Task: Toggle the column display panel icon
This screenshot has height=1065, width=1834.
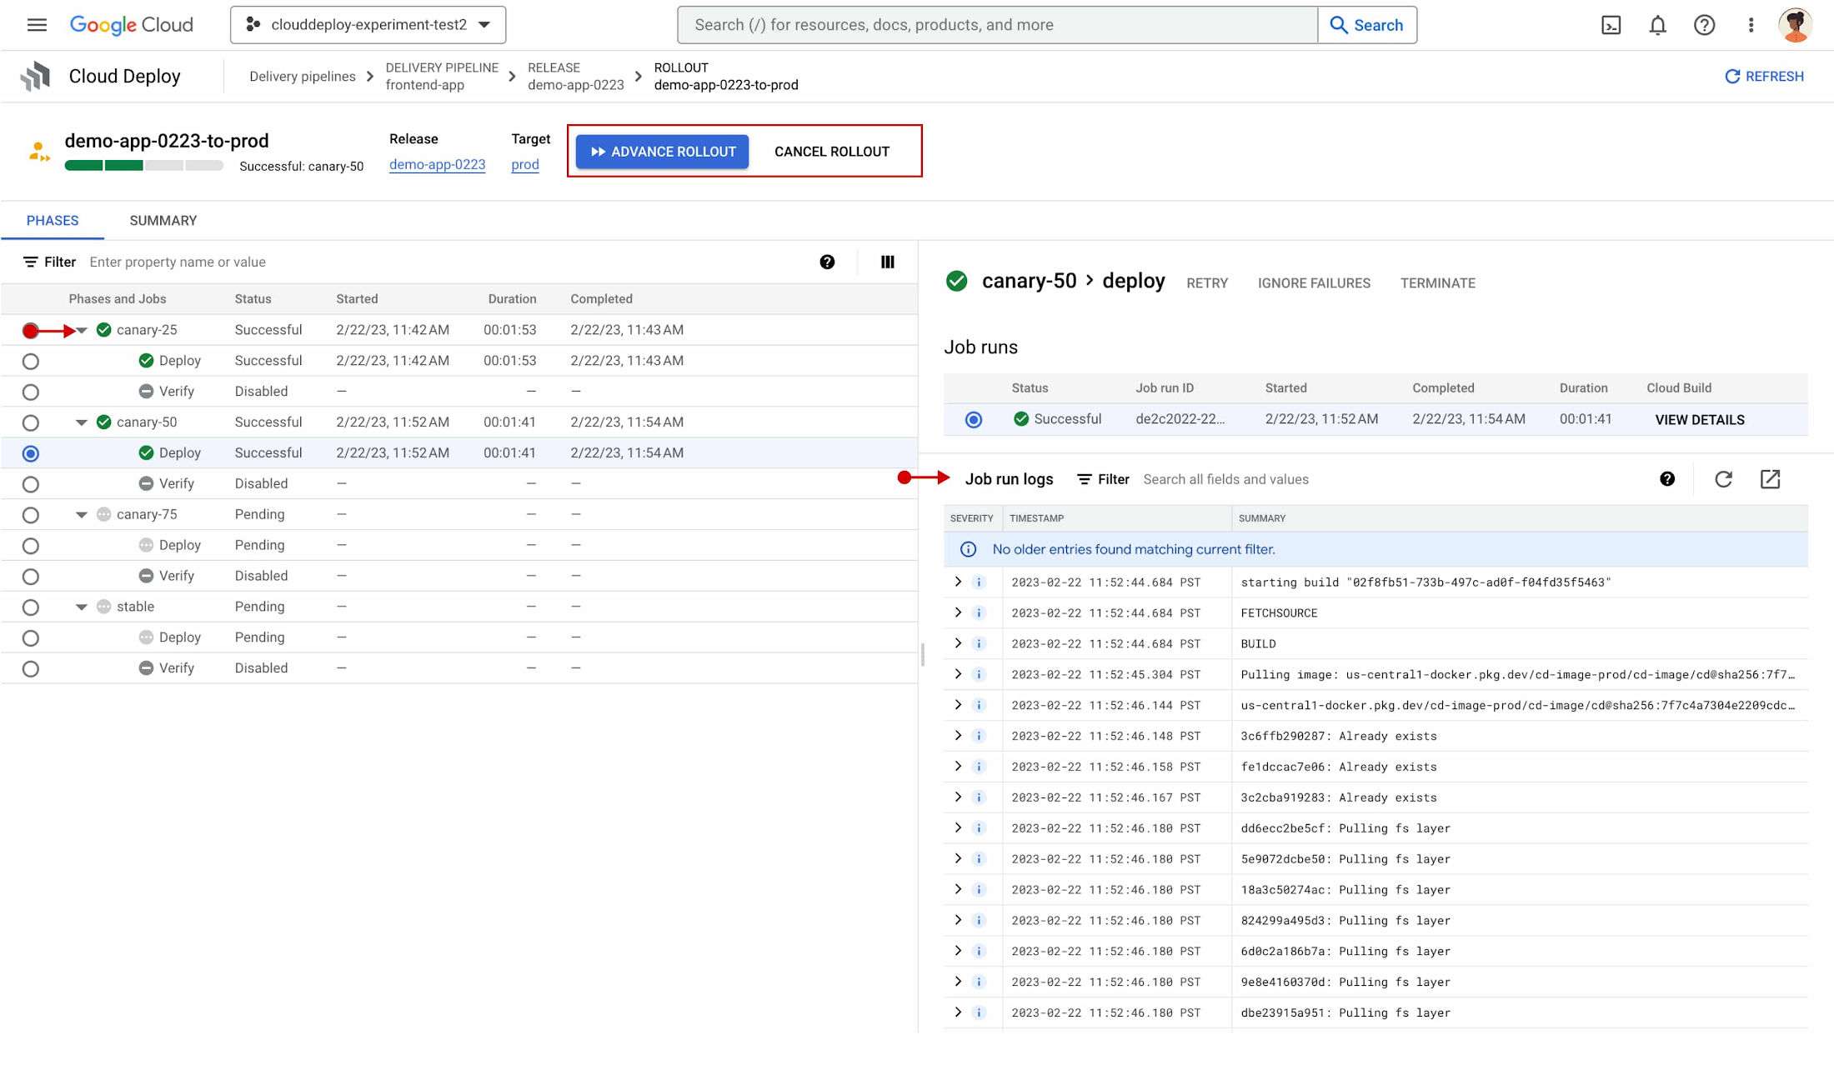Action: click(x=888, y=261)
